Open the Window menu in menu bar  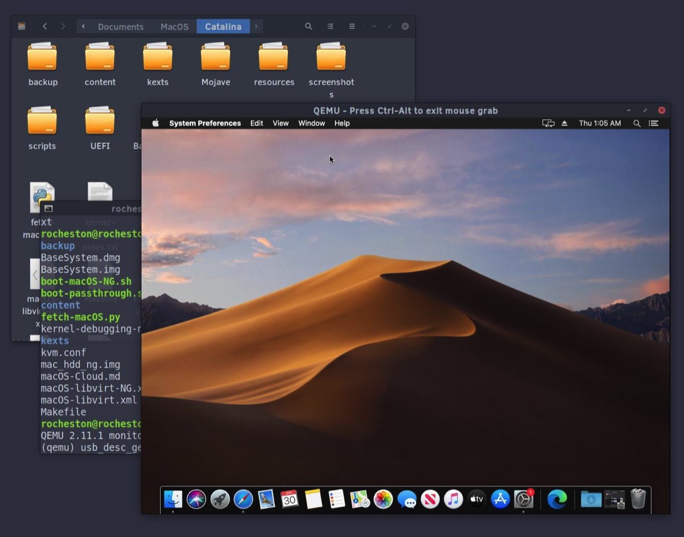pyautogui.click(x=312, y=123)
